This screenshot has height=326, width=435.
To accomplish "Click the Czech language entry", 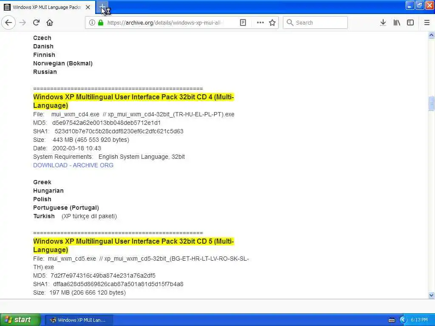I will (42, 38).
